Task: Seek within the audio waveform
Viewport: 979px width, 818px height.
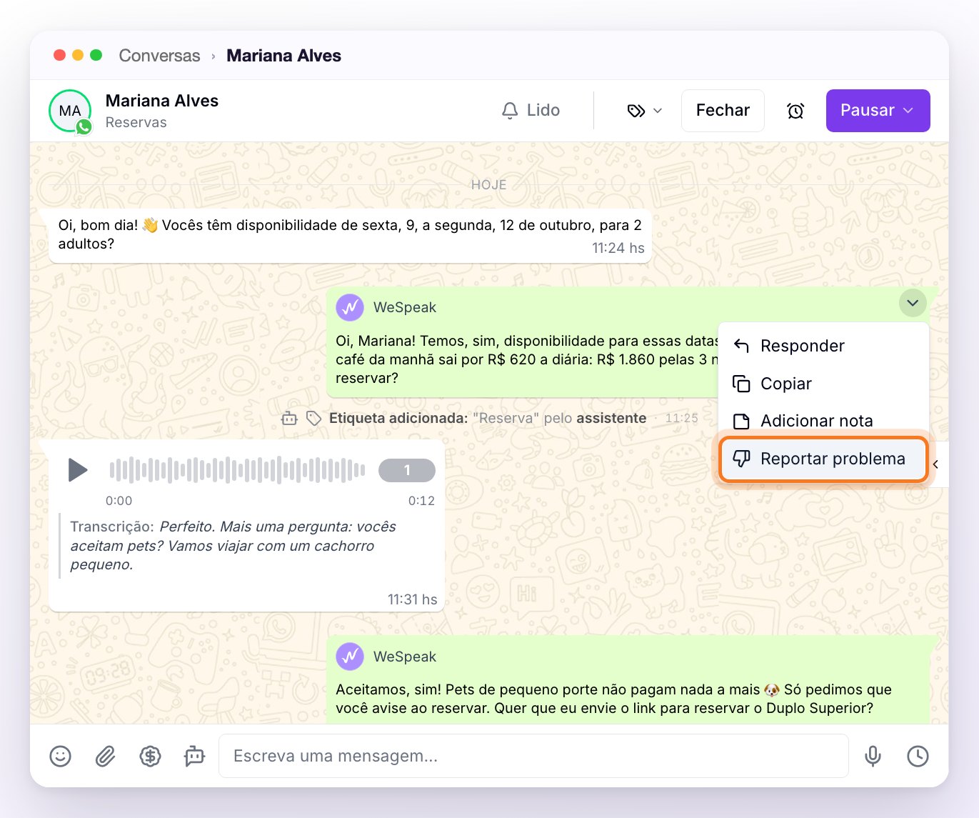Action: [237, 470]
